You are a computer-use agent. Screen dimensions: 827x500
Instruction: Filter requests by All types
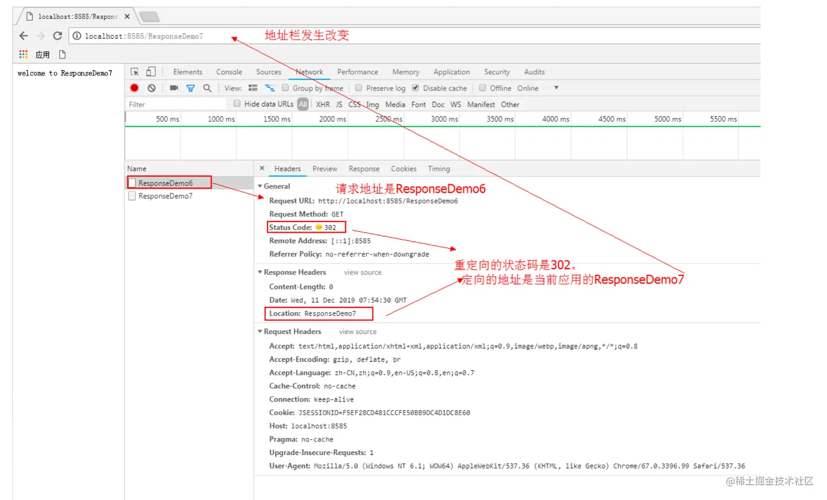tap(303, 104)
